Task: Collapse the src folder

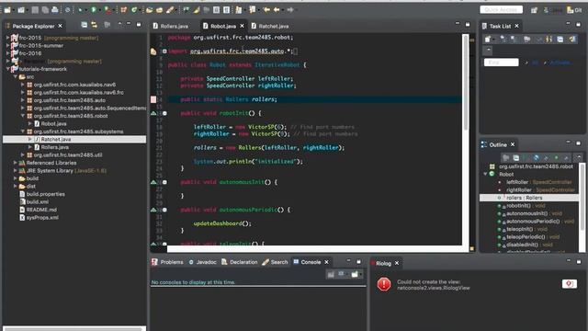Action: click(16, 77)
